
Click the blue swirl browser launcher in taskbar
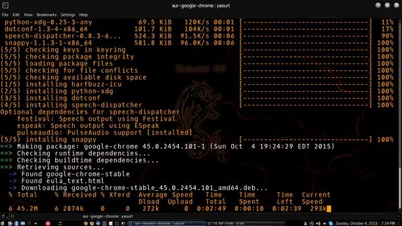point(98,223)
